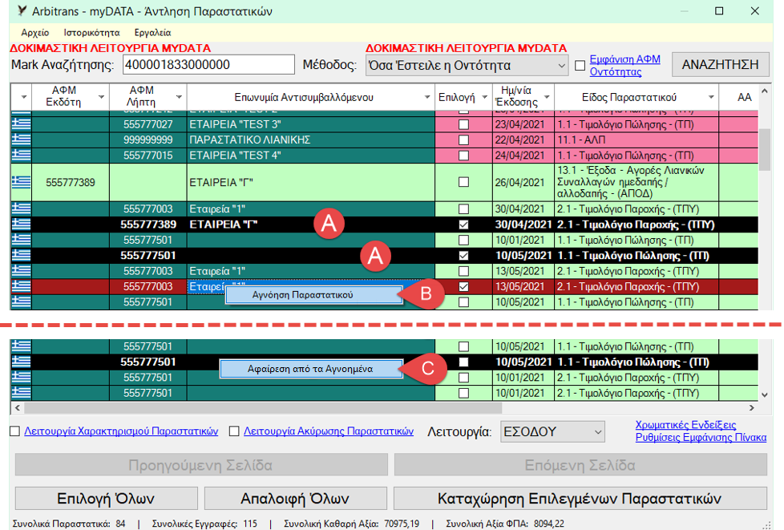Tick the checkbox in ΕΤΑΙΡΕΙΑ "TEST 3" row
This screenshot has height=530, width=784.
pyautogui.click(x=463, y=124)
